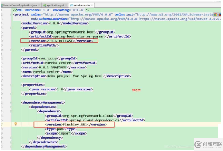
Task: Click groupId org.springframework.cloud line
Action: [89, 116]
